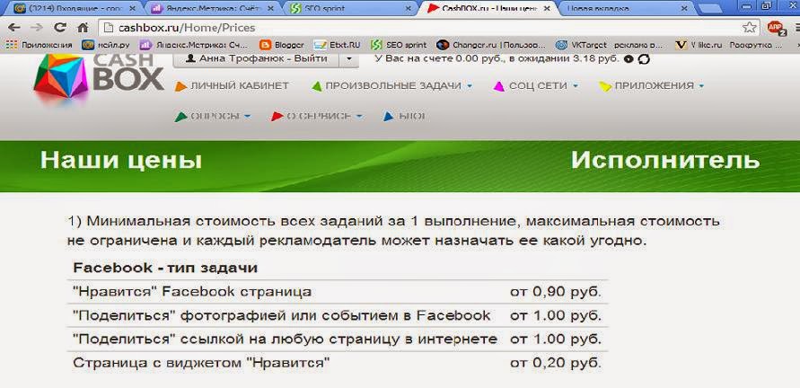The image size is (800, 388).
Task: Bookmark this page with the star icon
Action: pyautogui.click(x=749, y=28)
